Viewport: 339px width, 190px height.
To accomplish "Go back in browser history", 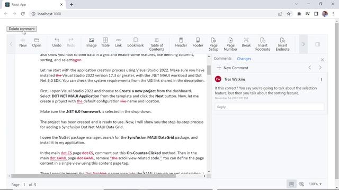I will [6, 14].
